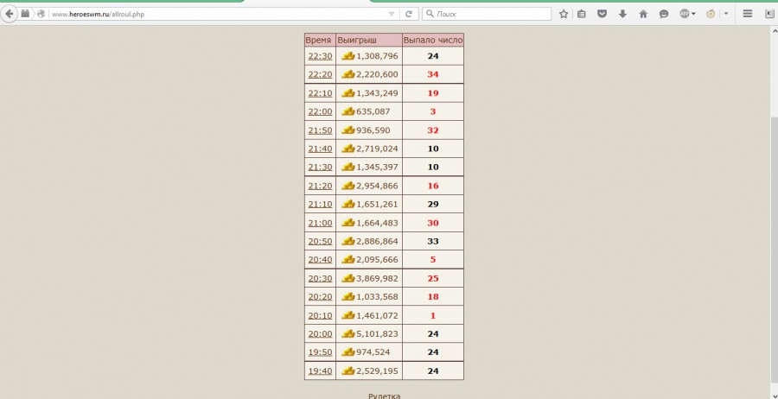Bookmark this page with the star icon

pos(564,14)
